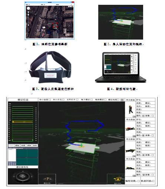The height and width of the screenshot is (189, 165).
Task: Toggle first soldier's 放像 checkbox
Action: click(x=153, y=116)
